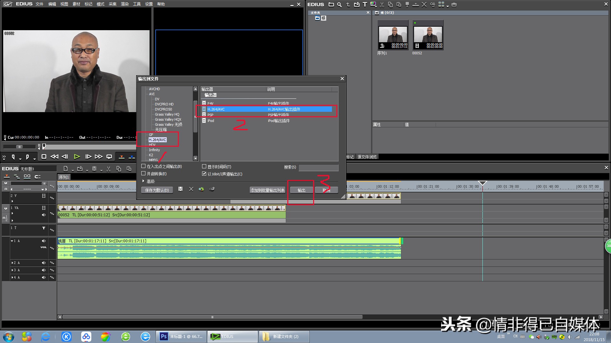Click the title T icon in bin toolbar
The height and width of the screenshot is (343, 611).
(x=365, y=4)
